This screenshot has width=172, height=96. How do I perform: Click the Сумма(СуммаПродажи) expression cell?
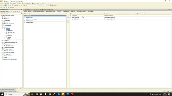coord(120,19)
